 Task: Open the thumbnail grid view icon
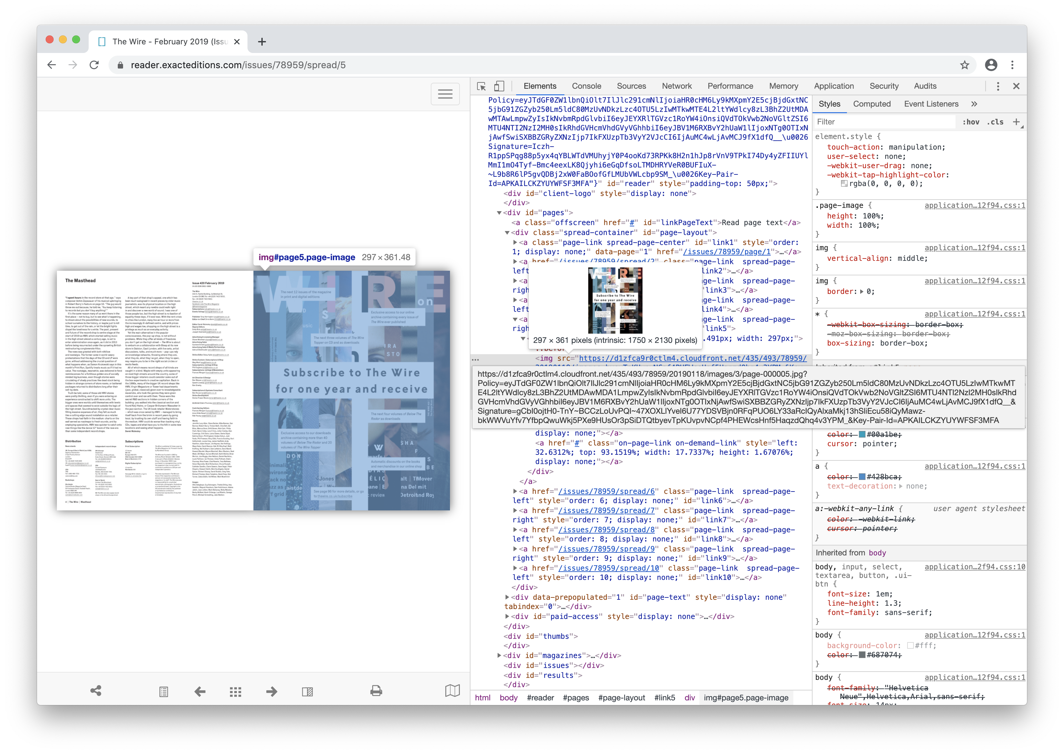click(x=236, y=691)
